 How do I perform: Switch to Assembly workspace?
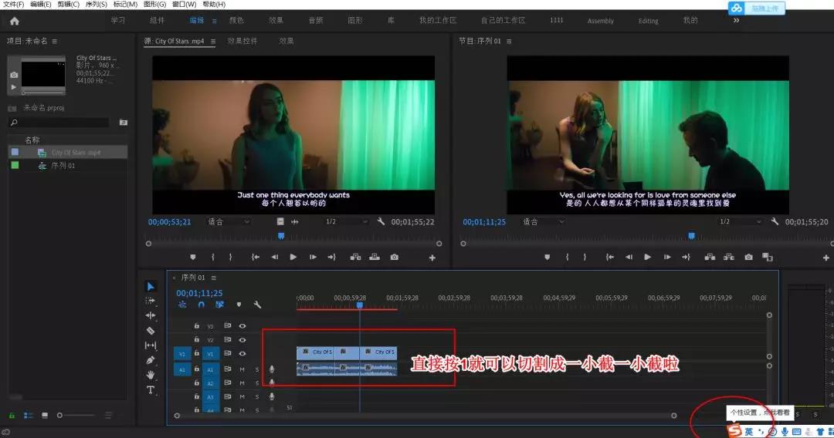[601, 21]
